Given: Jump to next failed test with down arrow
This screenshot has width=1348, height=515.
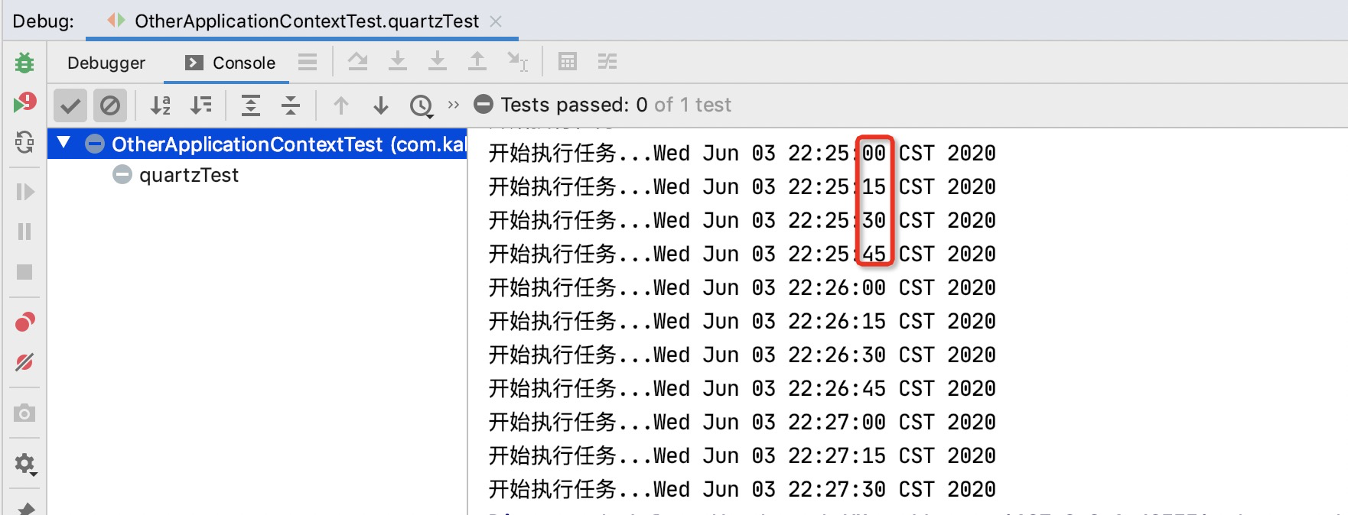Looking at the screenshot, I should (381, 105).
